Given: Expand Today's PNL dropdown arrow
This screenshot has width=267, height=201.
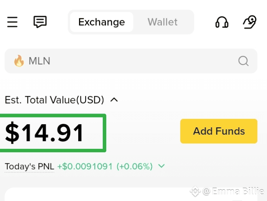Looking at the screenshot, I should [162, 166].
